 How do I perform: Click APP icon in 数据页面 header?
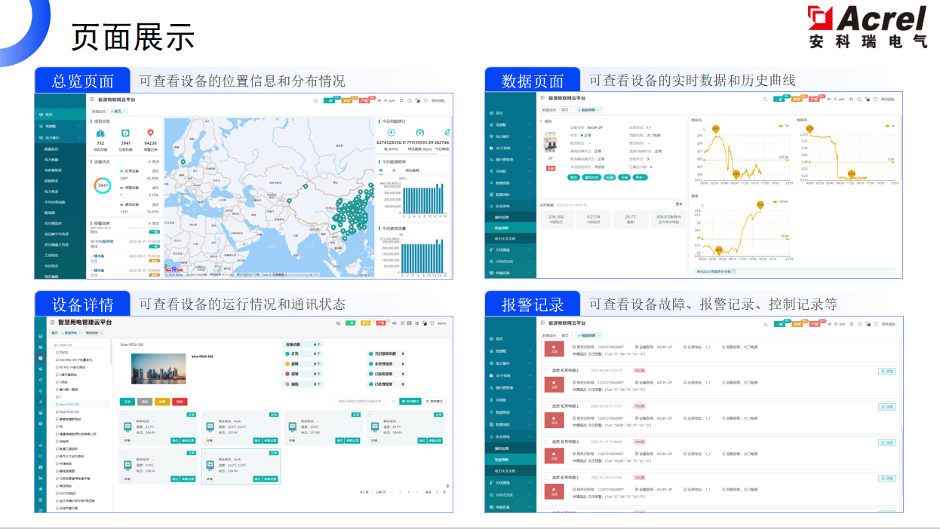point(839,99)
